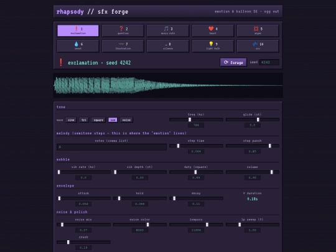Click the noise mix value 0.07
The height and width of the screenshot is (252, 336).
point(83,230)
